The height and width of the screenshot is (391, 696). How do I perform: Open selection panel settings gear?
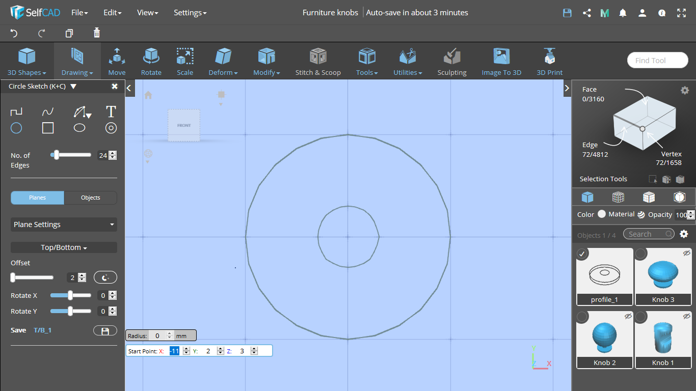tap(685, 90)
